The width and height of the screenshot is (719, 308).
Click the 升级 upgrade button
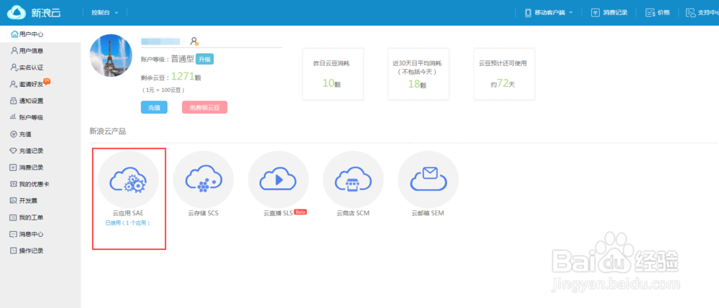[204, 59]
